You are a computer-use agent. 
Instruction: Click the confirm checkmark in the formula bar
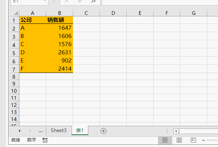tap(80, 1)
